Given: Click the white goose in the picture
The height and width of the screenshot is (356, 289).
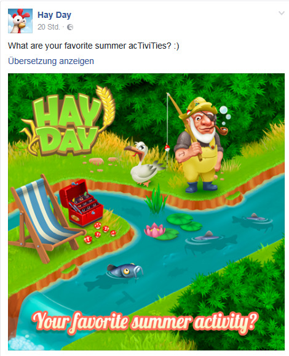Looking at the screenshot, I should click(x=144, y=163).
